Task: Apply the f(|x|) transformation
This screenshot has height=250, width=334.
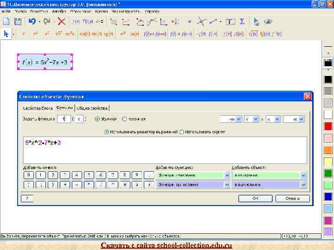Action: point(239,34)
